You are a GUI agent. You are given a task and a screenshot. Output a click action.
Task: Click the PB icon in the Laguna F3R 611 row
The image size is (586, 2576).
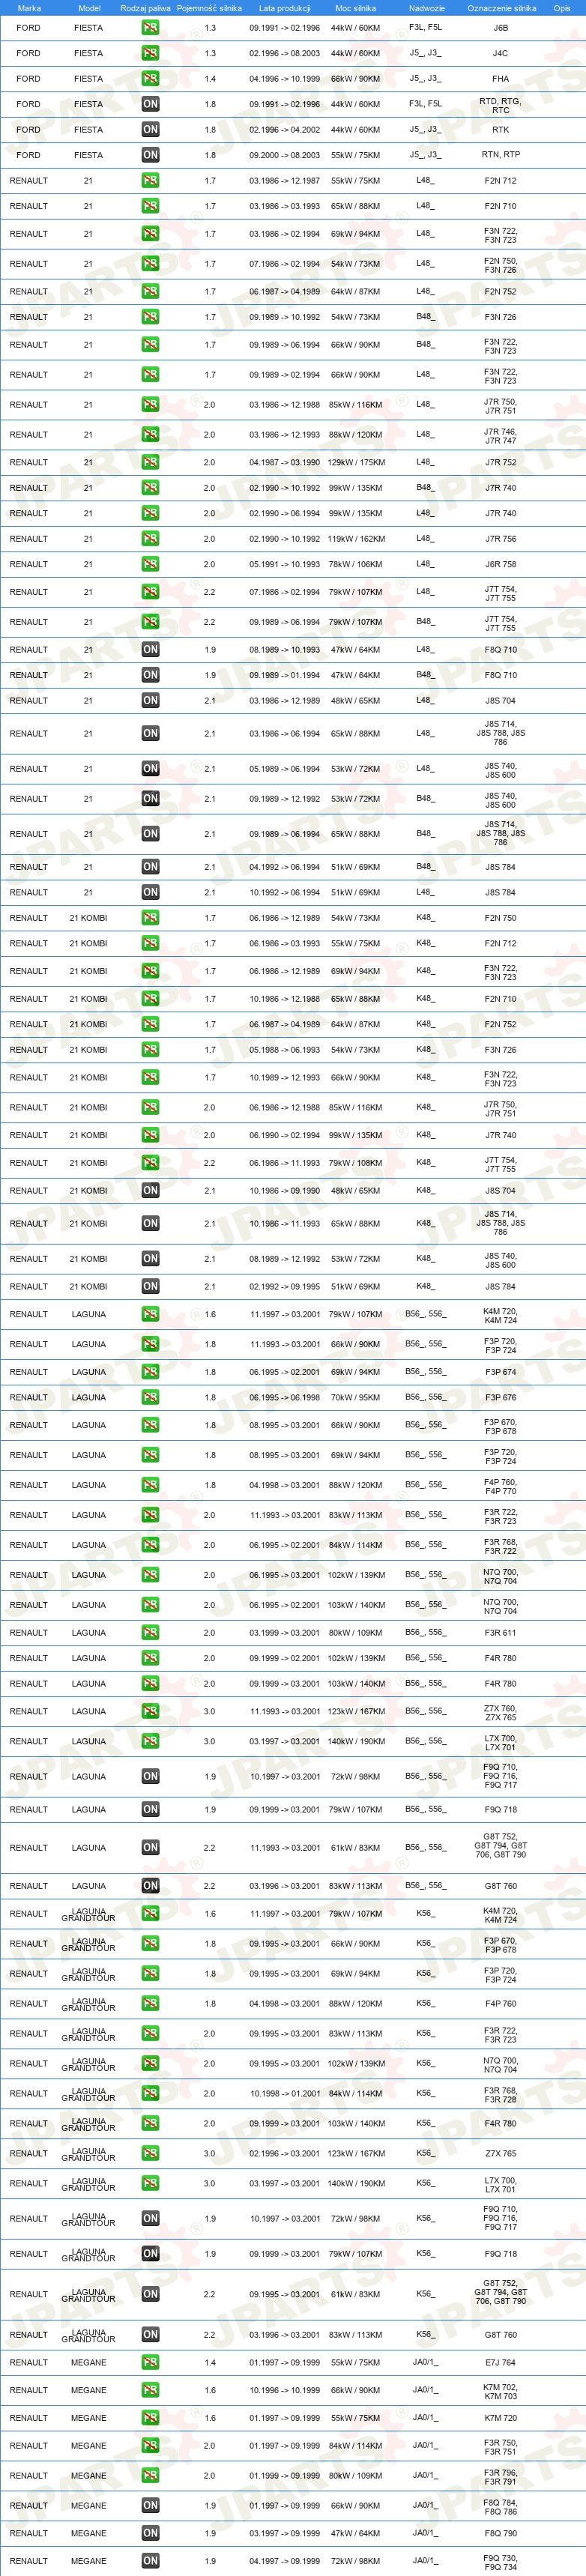click(x=150, y=1632)
